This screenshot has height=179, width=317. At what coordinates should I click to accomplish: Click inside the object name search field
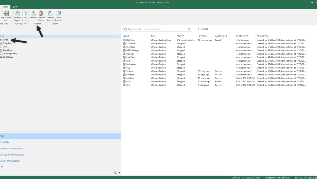click(x=158, y=29)
